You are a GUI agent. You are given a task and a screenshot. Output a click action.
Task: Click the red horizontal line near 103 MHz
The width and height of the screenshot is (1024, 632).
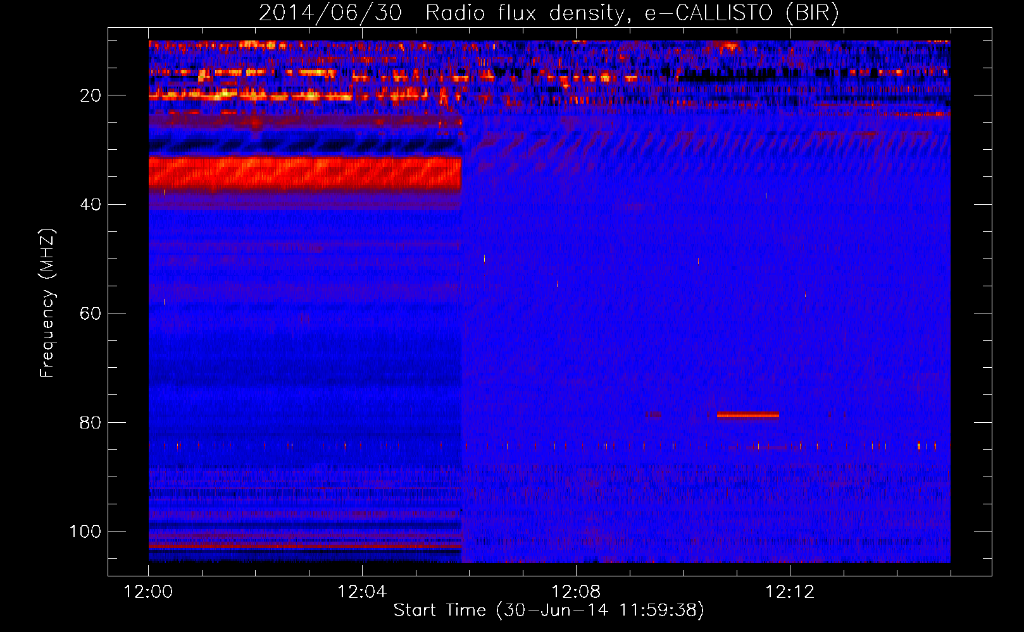point(305,545)
